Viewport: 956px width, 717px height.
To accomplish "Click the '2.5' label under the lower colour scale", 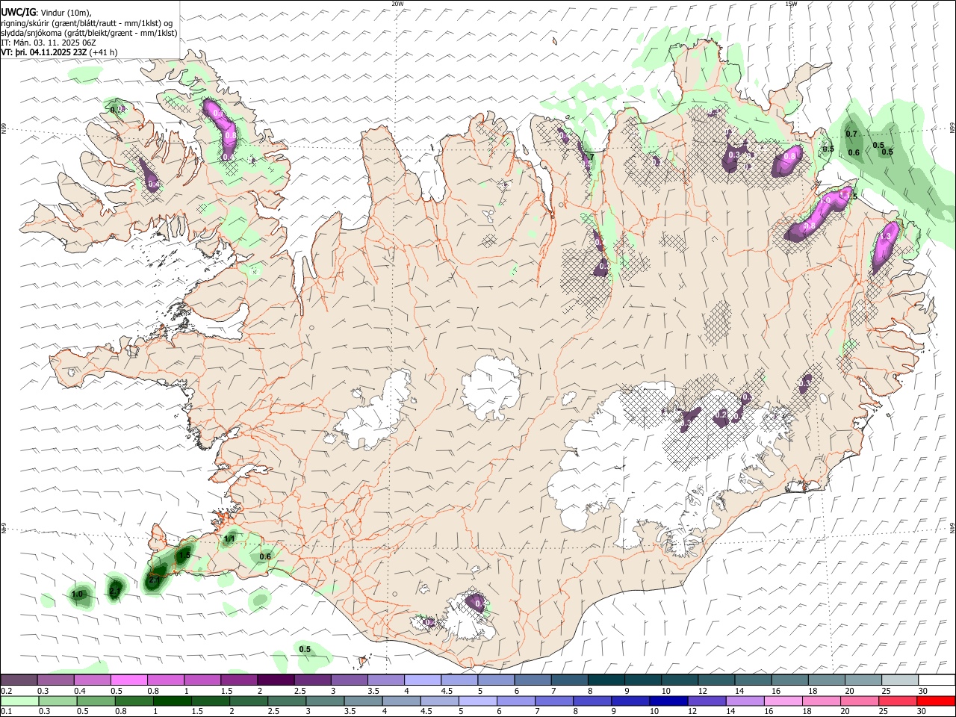I will point(274,712).
